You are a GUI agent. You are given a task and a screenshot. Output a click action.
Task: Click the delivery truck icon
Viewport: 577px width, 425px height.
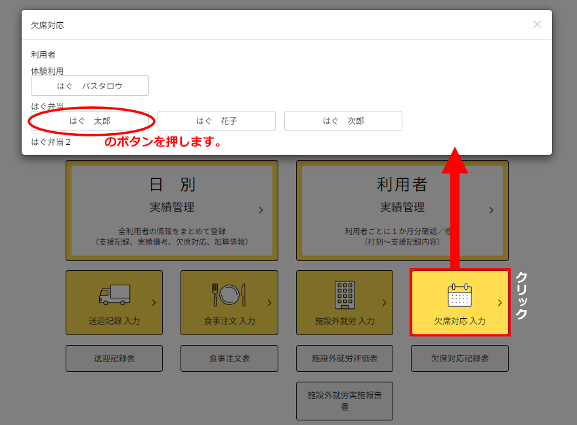pos(114,294)
